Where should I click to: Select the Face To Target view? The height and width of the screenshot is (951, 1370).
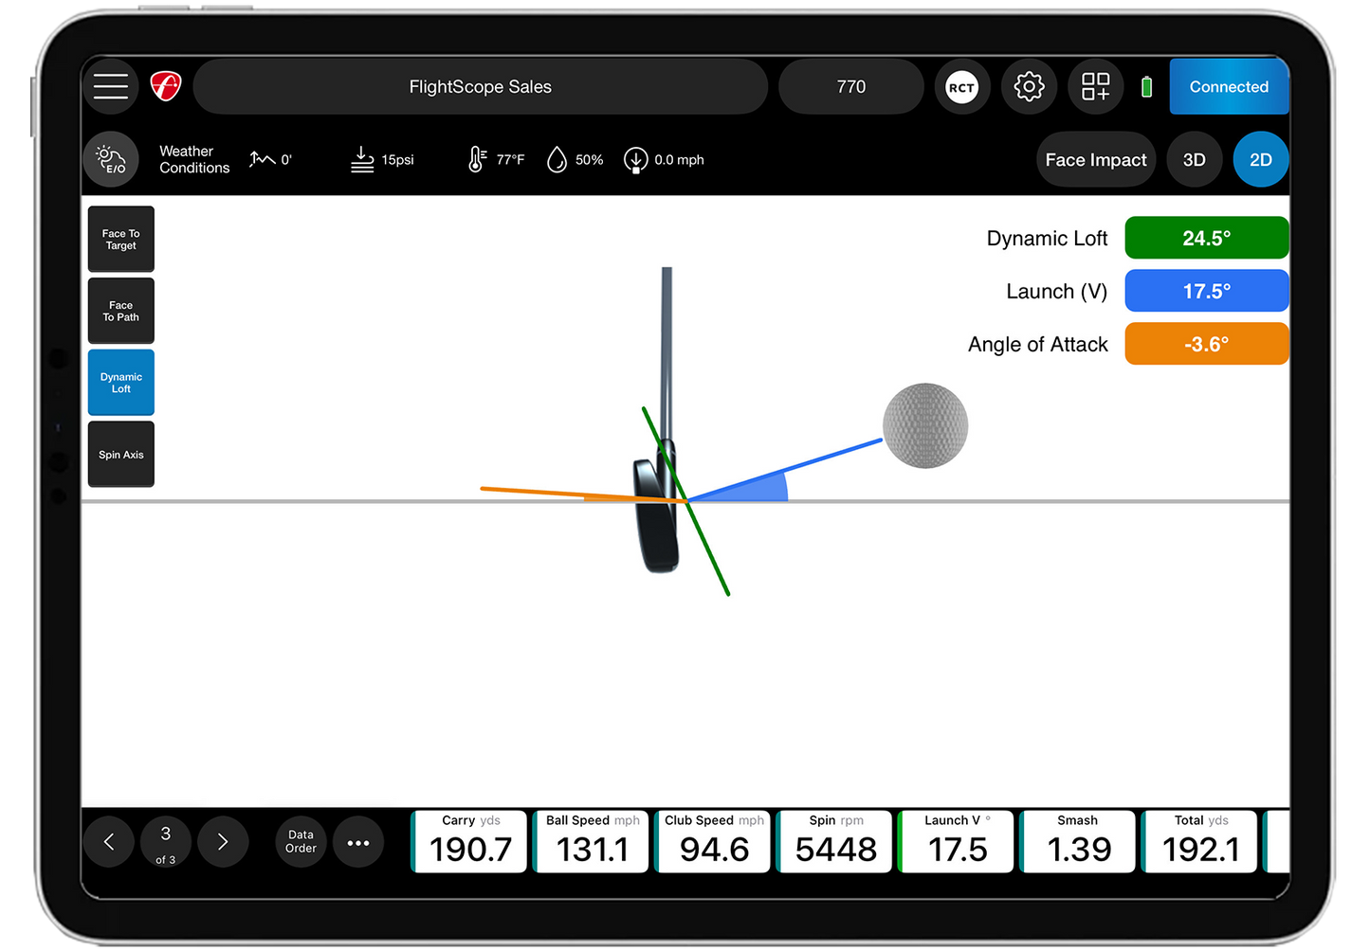point(120,239)
